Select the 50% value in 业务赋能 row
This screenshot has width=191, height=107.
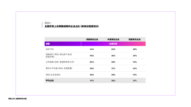point(92,62)
